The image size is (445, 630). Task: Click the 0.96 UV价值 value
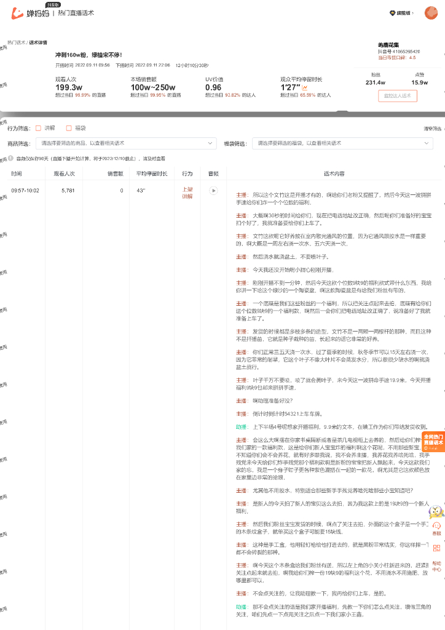point(213,87)
